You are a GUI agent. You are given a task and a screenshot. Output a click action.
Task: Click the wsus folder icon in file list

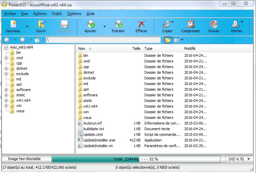click(80, 118)
